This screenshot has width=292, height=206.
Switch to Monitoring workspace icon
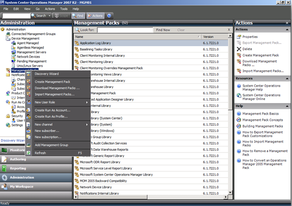(x=4, y=150)
